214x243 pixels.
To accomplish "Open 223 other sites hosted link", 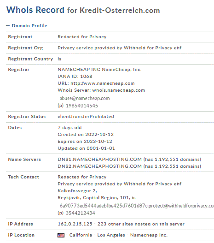I will click(x=141, y=224).
